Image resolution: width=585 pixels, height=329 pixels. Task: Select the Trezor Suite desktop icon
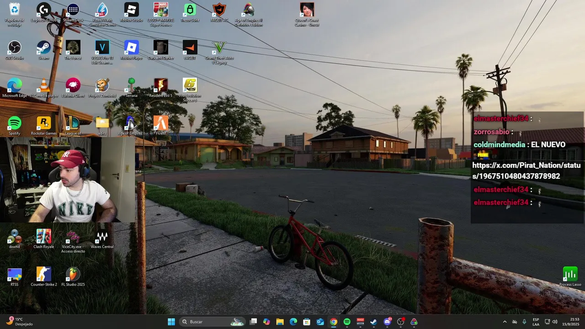point(190,13)
